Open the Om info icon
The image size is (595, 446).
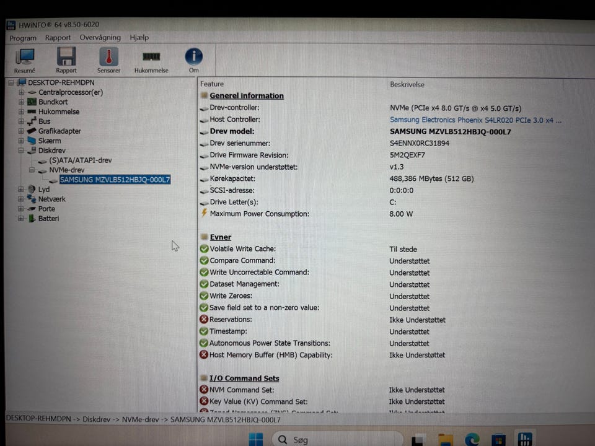coord(193,60)
